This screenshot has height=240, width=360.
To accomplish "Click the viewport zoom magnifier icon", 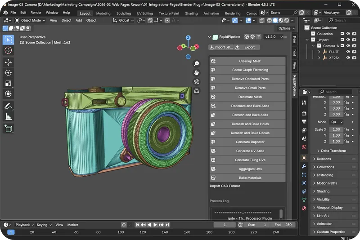I will pos(196,64).
